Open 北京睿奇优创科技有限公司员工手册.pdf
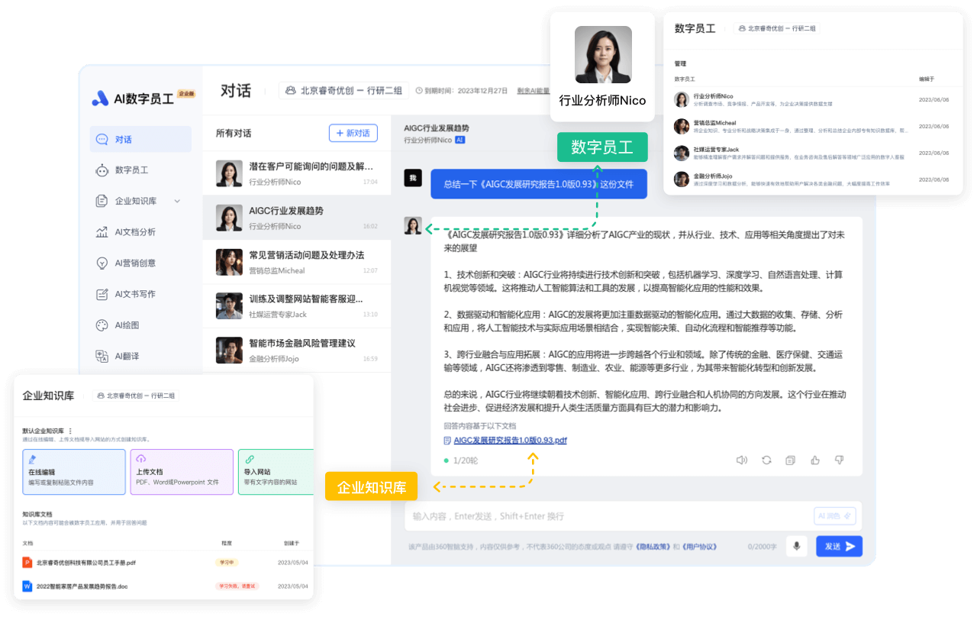The width and height of the screenshot is (977, 617). pos(86,563)
